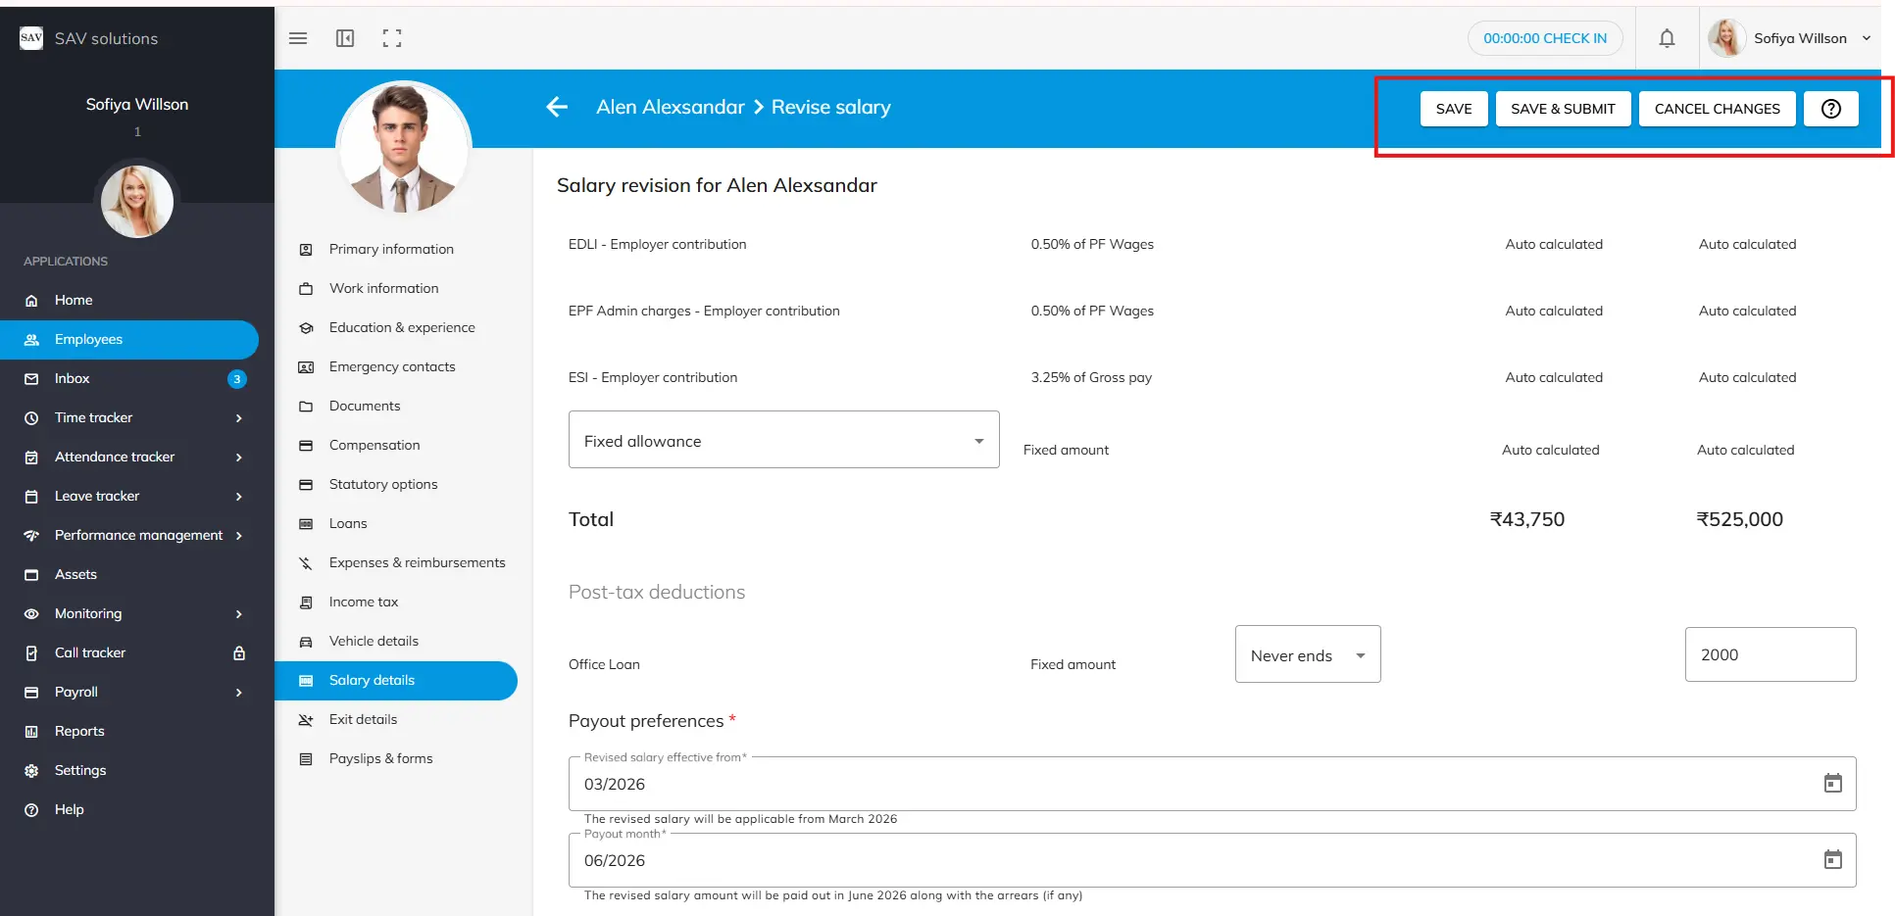Toggle the sidebar collapse panel icon

pos(345,38)
